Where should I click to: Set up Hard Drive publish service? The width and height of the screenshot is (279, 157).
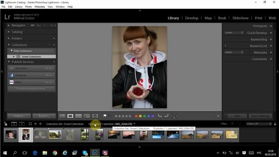(x=48, y=68)
